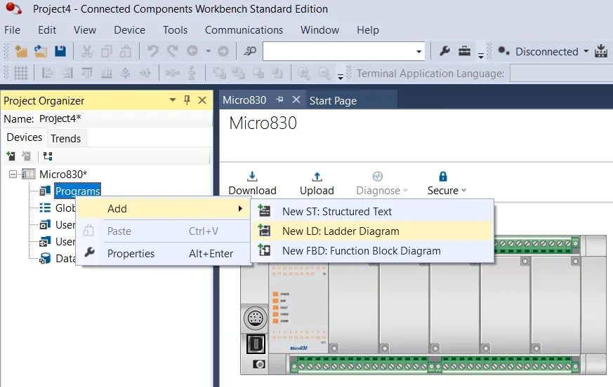Switch to the Start Page tab
The height and width of the screenshot is (387, 613).
tap(333, 101)
